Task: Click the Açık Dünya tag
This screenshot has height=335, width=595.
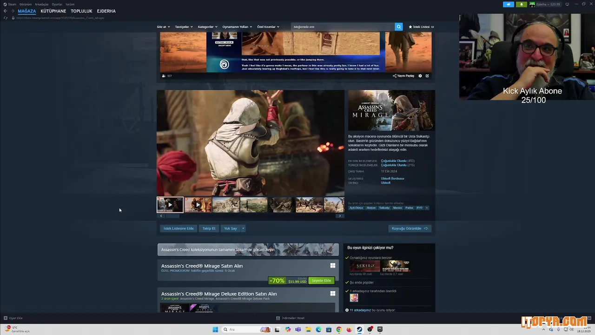Action: point(357,208)
